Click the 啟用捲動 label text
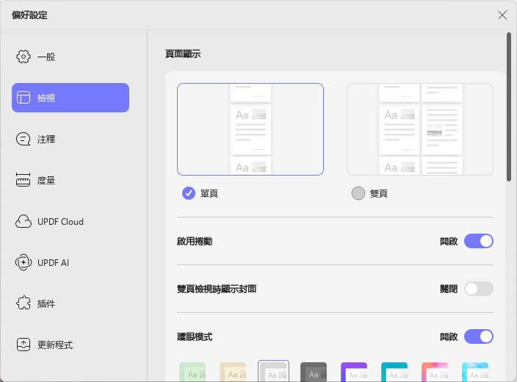Screen dimensions: 517x382 point(195,242)
